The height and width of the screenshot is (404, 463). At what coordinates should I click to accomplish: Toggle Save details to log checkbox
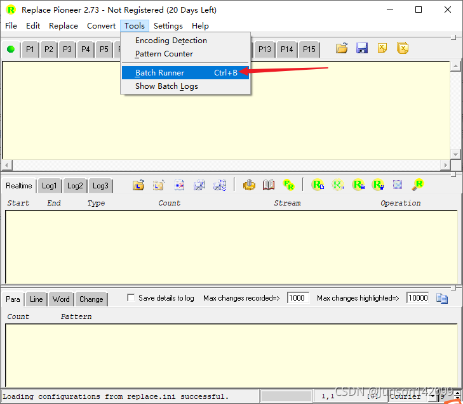click(x=131, y=298)
